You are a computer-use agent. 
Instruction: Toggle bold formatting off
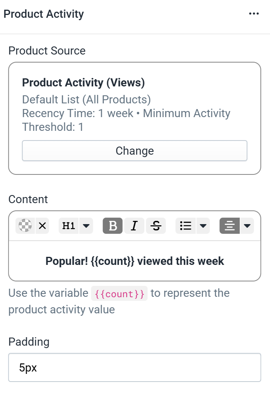112,226
